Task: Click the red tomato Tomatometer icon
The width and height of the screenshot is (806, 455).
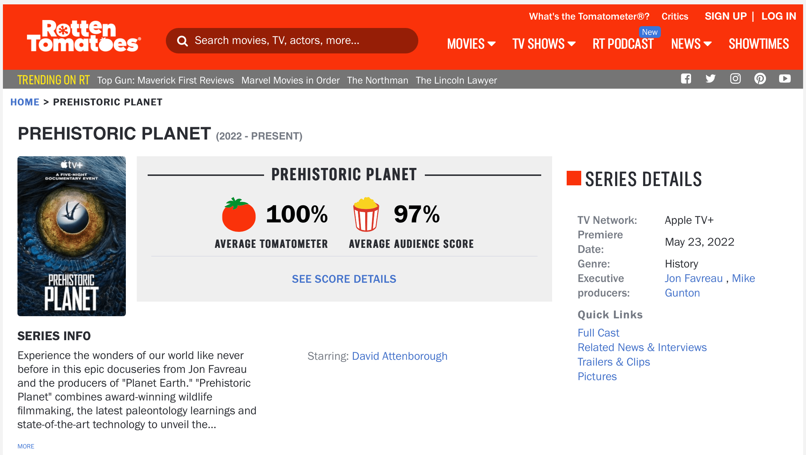Action: [x=239, y=215]
